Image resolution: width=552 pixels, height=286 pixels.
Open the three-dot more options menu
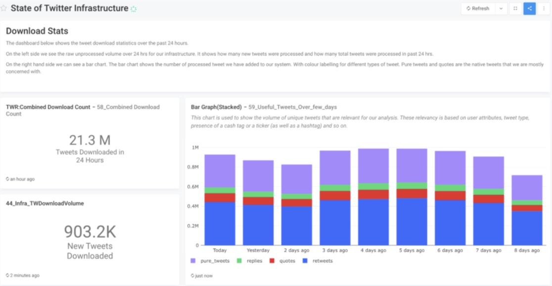click(544, 8)
